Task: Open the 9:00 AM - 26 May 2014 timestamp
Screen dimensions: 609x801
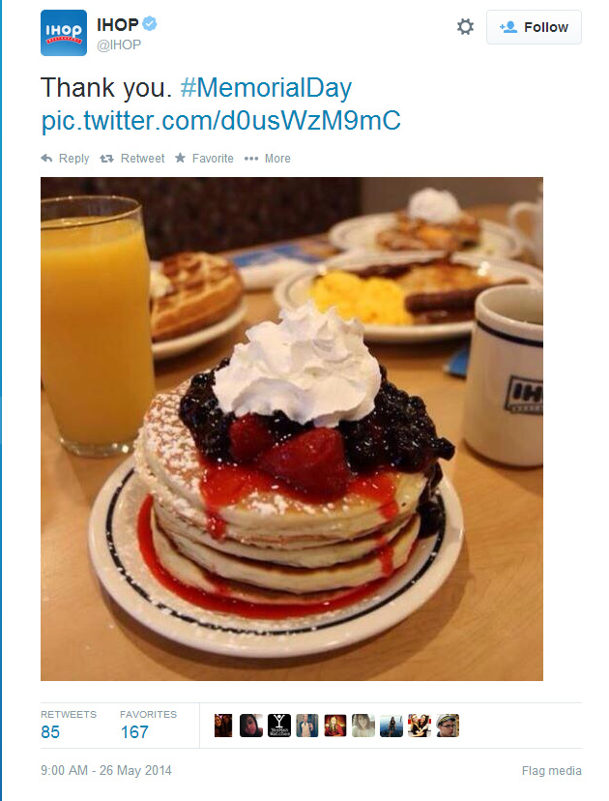Action: tap(106, 770)
